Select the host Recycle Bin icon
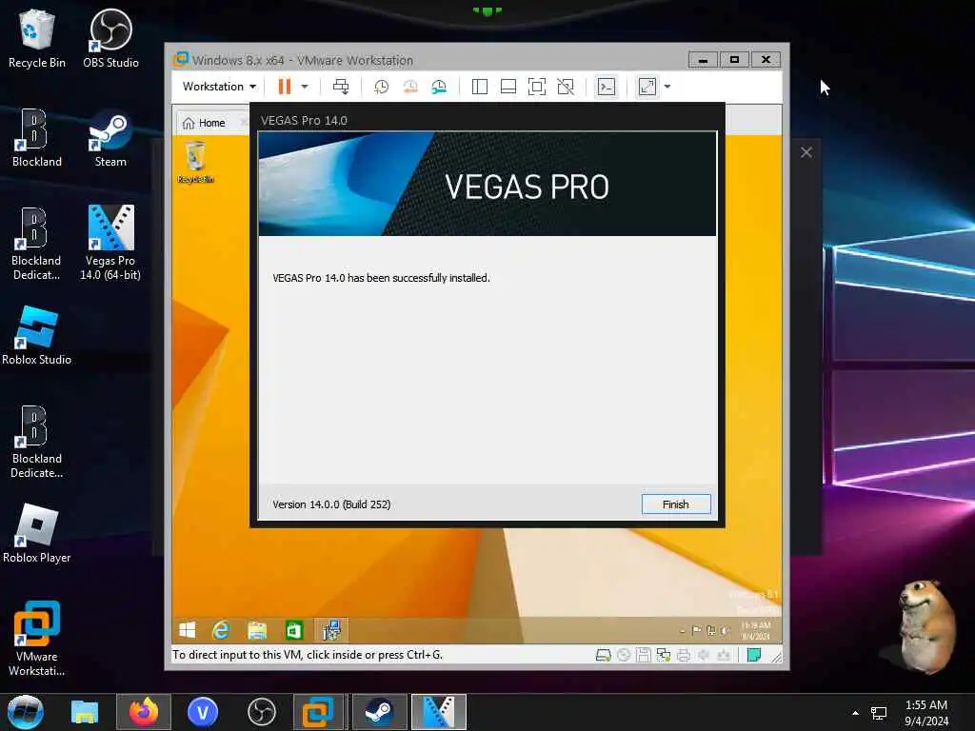The height and width of the screenshot is (731, 975). [37, 38]
